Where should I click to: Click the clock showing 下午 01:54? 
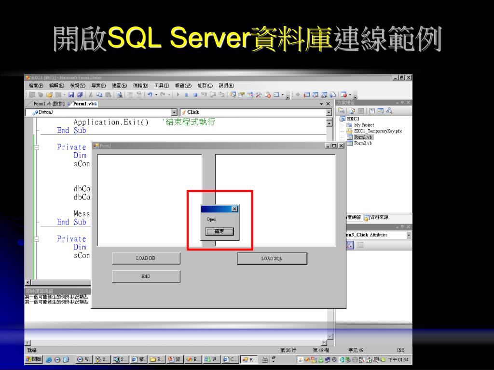pos(398,359)
